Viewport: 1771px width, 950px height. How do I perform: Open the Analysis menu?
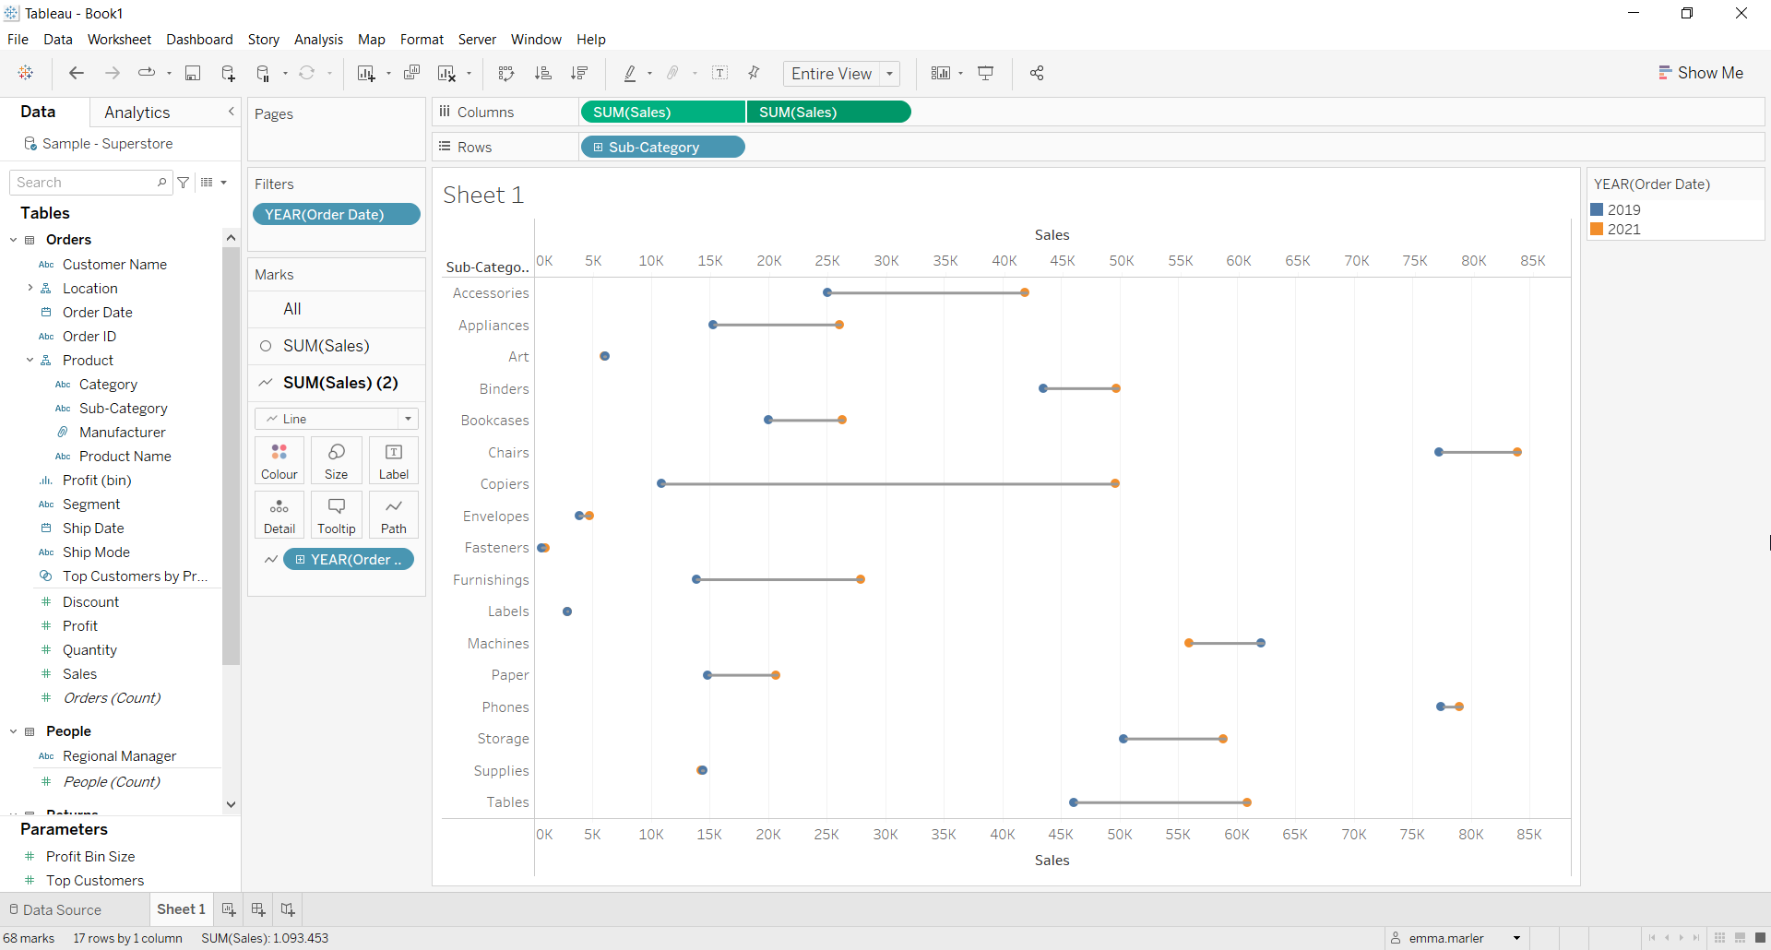click(x=318, y=40)
